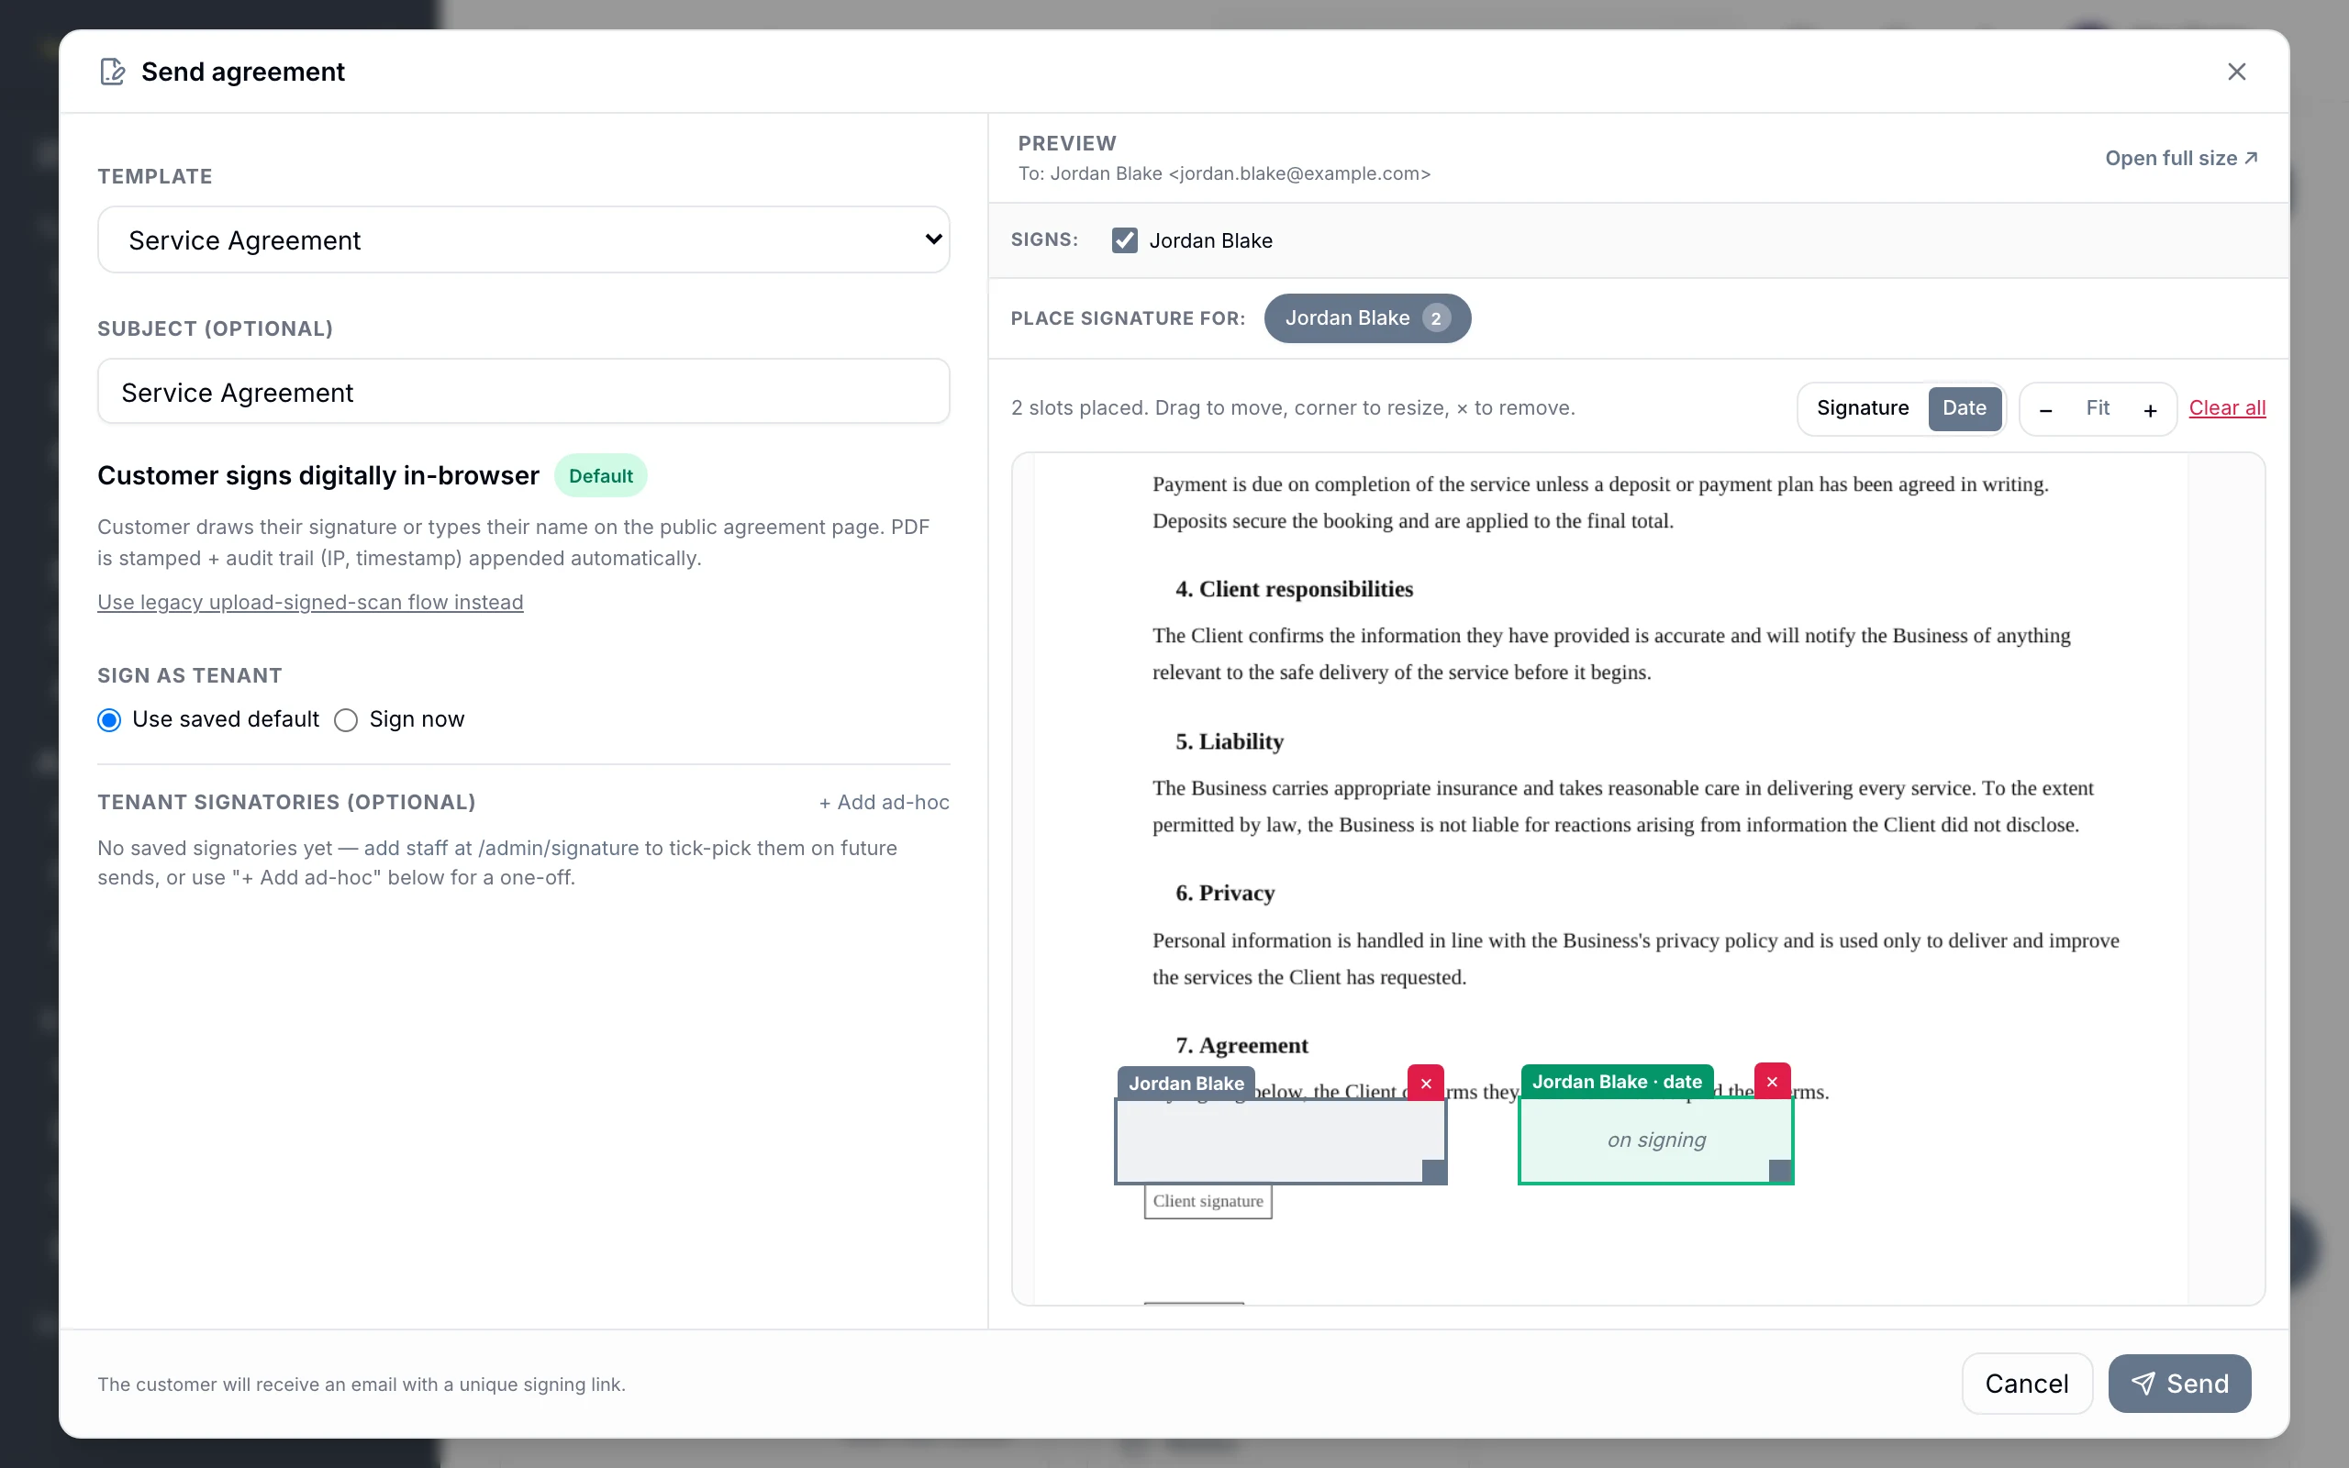Click the 6. Privacy heading
Image resolution: width=2349 pixels, height=1468 pixels.
(x=1225, y=892)
